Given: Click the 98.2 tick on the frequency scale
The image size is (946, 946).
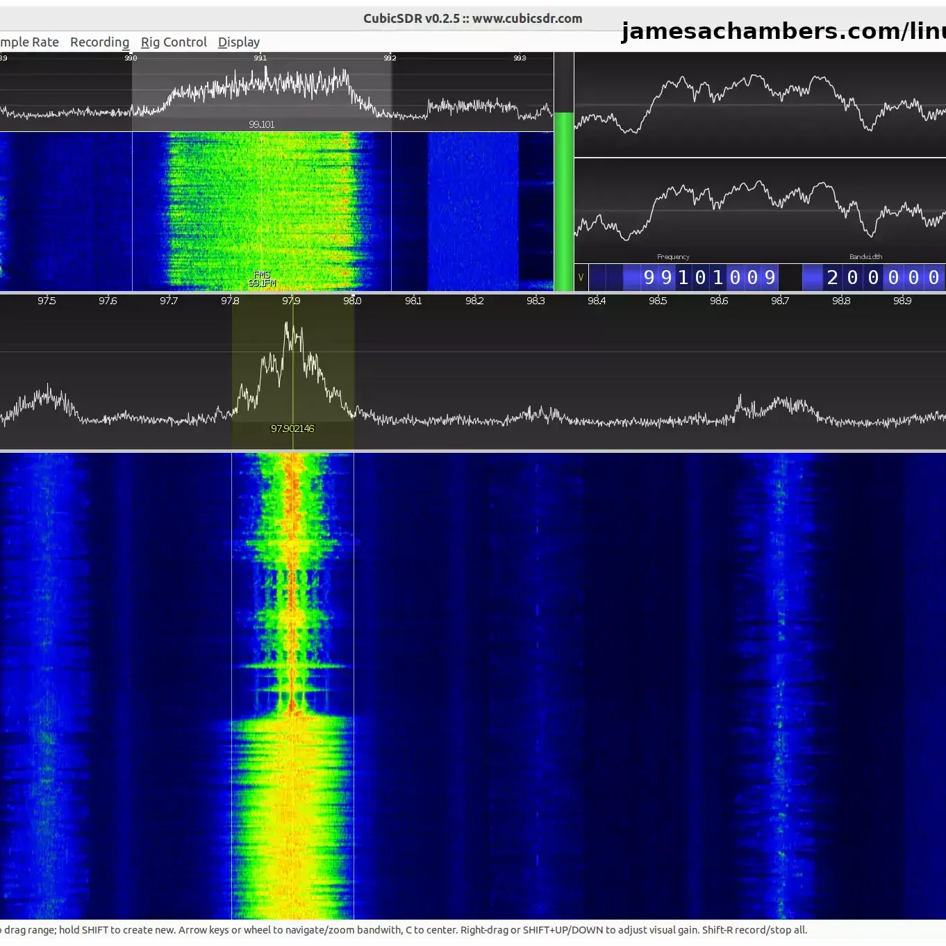Looking at the screenshot, I should (474, 301).
